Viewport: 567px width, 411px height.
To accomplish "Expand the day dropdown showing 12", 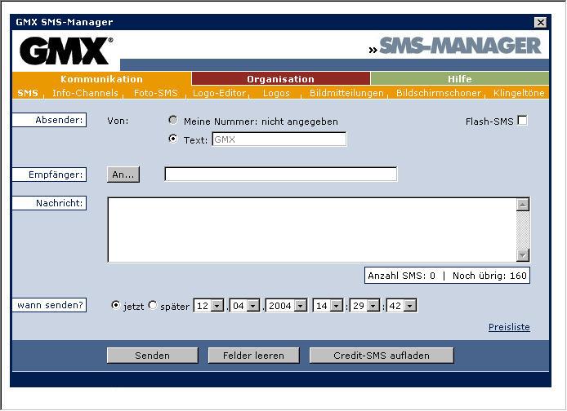I will (x=217, y=306).
